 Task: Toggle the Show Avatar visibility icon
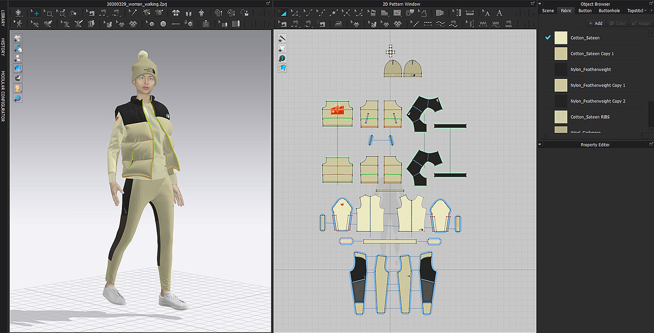click(x=17, y=58)
